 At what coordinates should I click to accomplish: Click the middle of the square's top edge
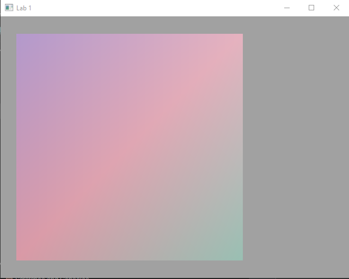coord(130,35)
